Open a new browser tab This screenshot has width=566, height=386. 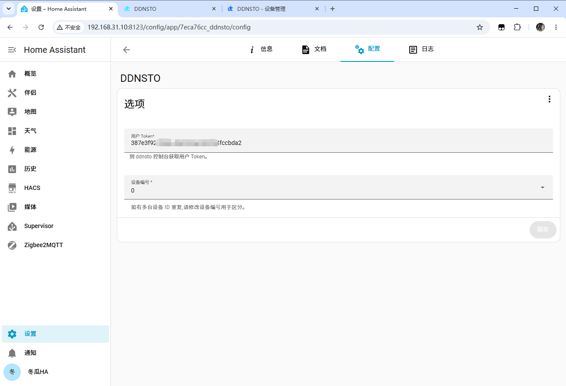click(x=333, y=9)
